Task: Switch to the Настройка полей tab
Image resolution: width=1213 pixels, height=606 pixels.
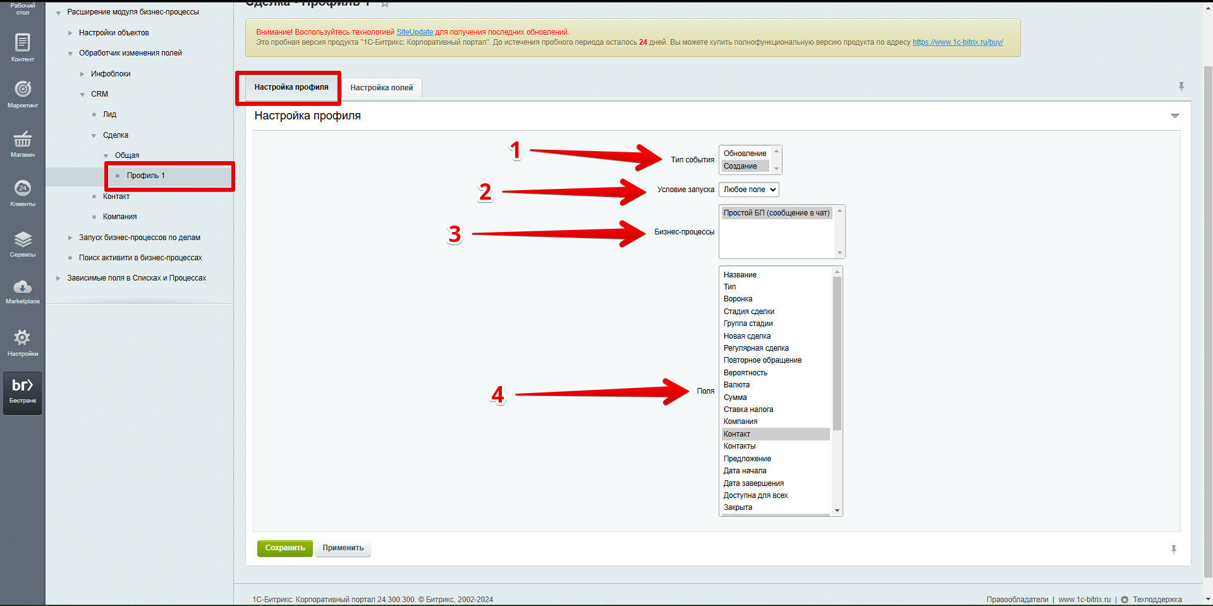Action: pyautogui.click(x=381, y=88)
